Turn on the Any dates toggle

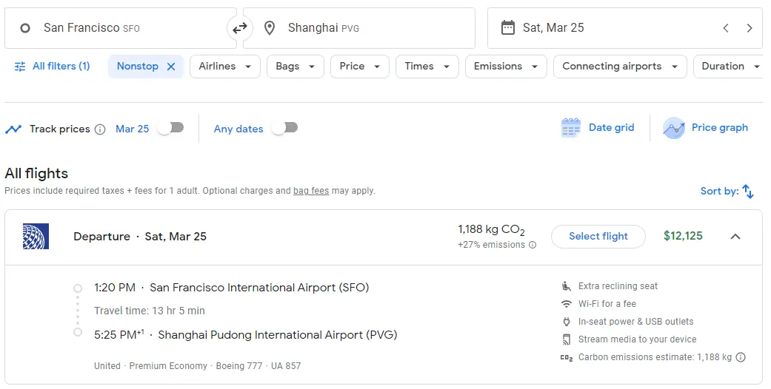[284, 128]
